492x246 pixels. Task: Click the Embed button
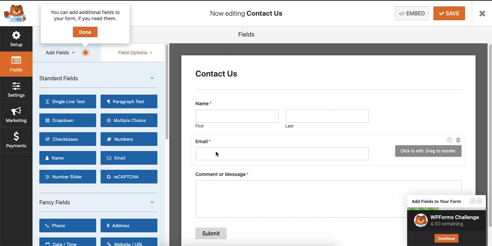click(x=412, y=13)
